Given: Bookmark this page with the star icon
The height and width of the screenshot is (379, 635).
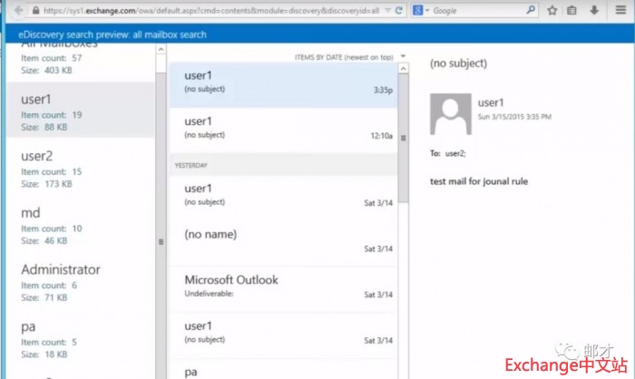Looking at the screenshot, I should [x=552, y=10].
